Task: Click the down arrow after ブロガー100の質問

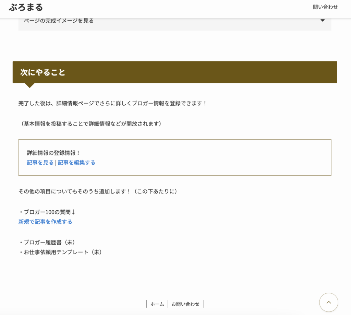Action: [73, 212]
